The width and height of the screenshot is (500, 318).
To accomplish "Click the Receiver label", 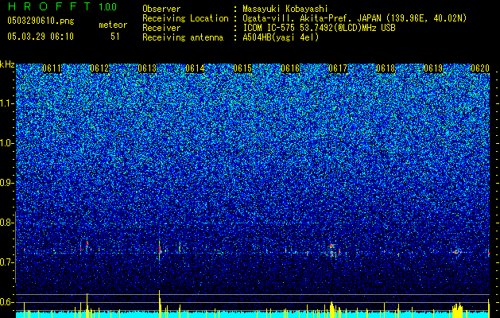I will click(x=161, y=28).
